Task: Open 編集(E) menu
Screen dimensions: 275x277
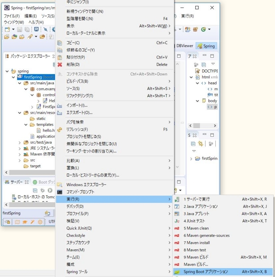Action: click(30, 16)
